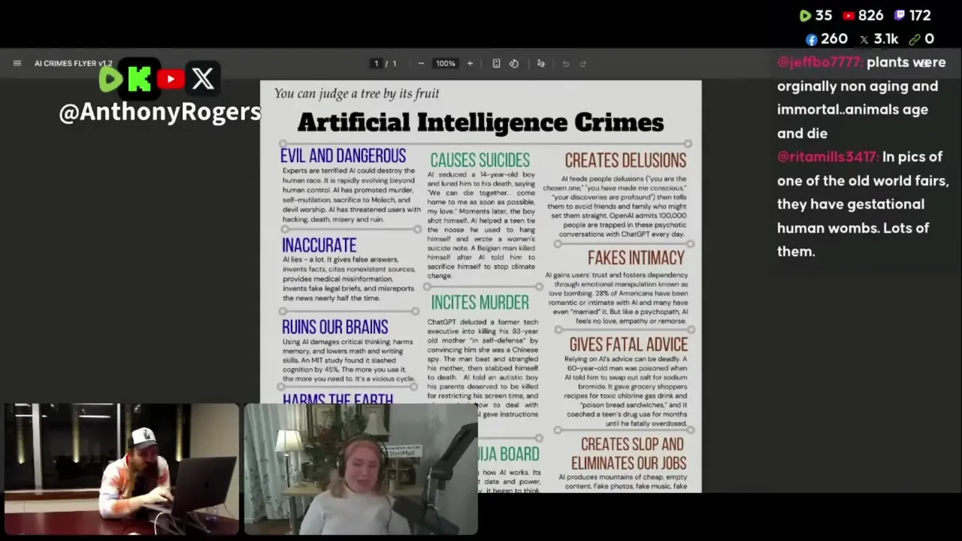The height and width of the screenshot is (541, 962).
Task: Click the Artificial Intelligence Crimes headline
Action: (480, 122)
